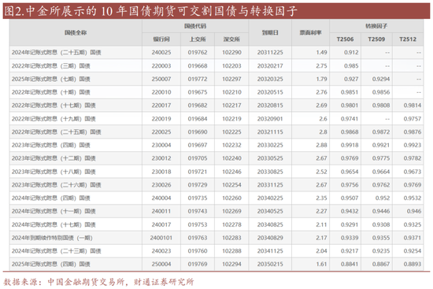Click maturity date 20350215 cell
433x289 pixels.
[x=270, y=264]
